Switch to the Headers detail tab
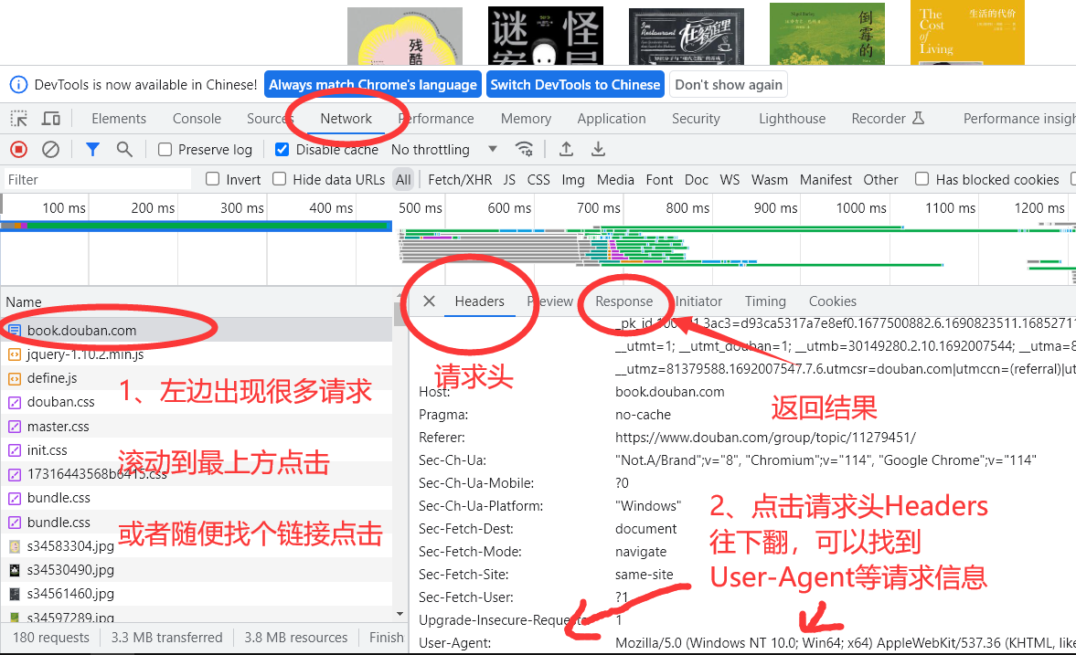This screenshot has height=655, width=1076. 480,301
